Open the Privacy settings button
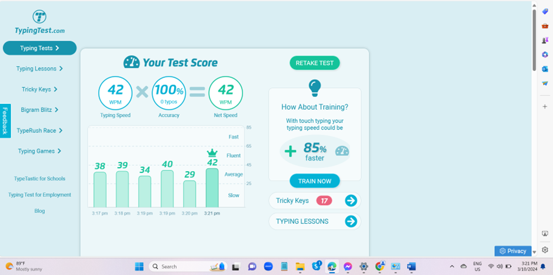 coord(513,251)
